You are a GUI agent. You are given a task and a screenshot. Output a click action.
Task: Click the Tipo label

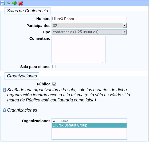coord(46,32)
